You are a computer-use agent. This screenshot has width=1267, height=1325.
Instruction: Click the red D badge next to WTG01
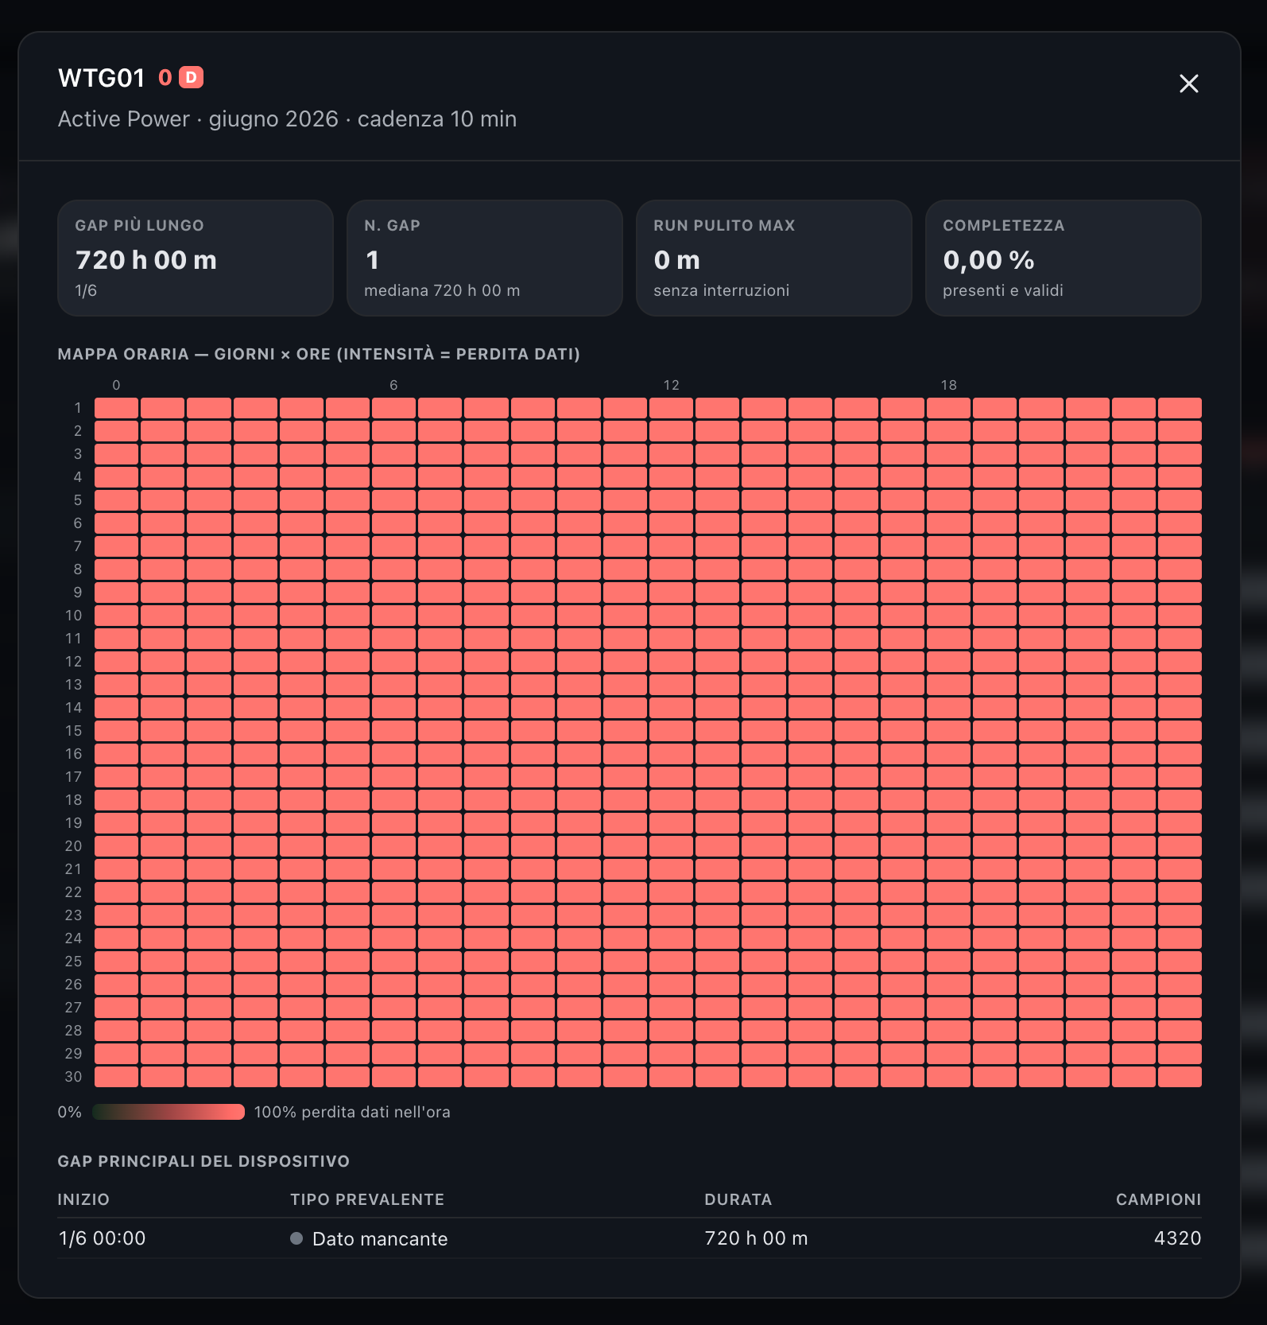pyautogui.click(x=191, y=77)
